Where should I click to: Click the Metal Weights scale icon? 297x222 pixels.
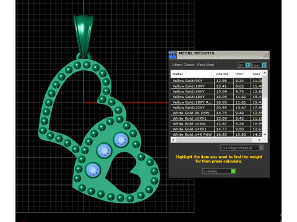pos(173,55)
